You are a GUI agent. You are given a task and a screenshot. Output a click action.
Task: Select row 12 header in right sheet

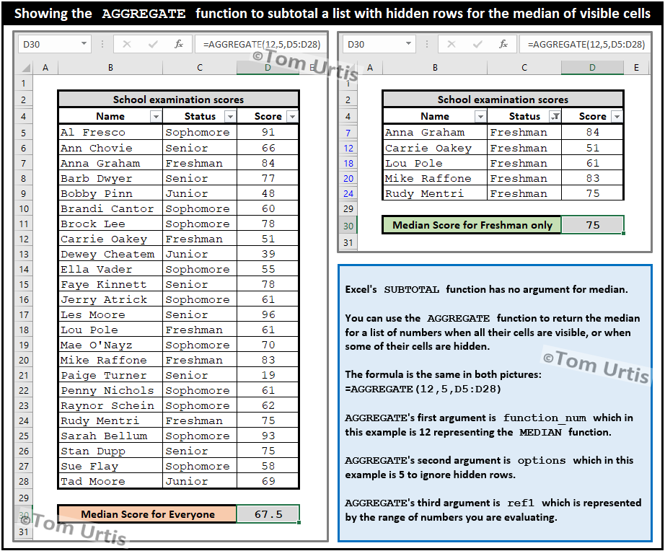pos(348,148)
